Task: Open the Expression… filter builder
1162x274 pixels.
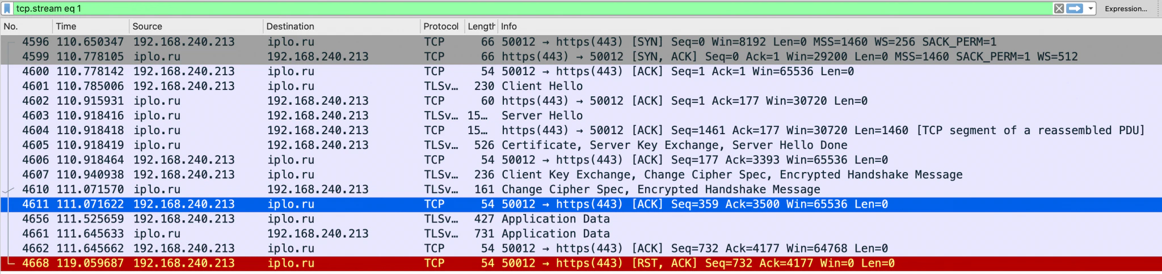Action: 1126,8
